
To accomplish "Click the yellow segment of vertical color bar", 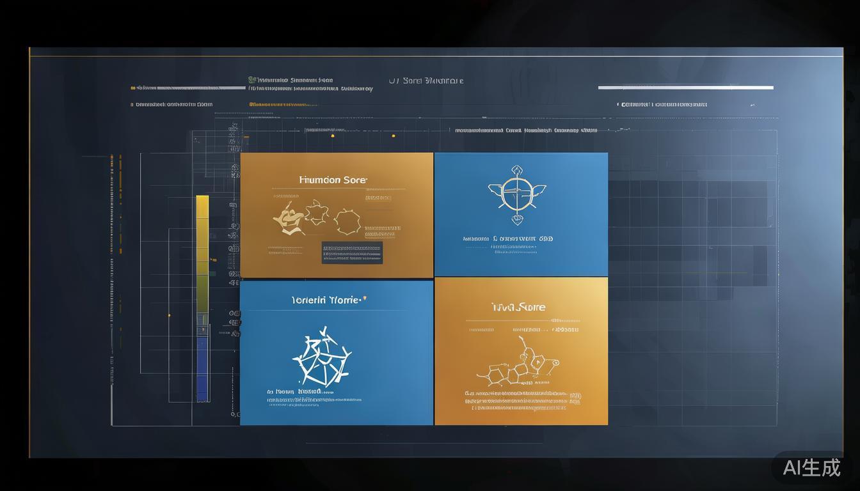I will pyautogui.click(x=202, y=217).
